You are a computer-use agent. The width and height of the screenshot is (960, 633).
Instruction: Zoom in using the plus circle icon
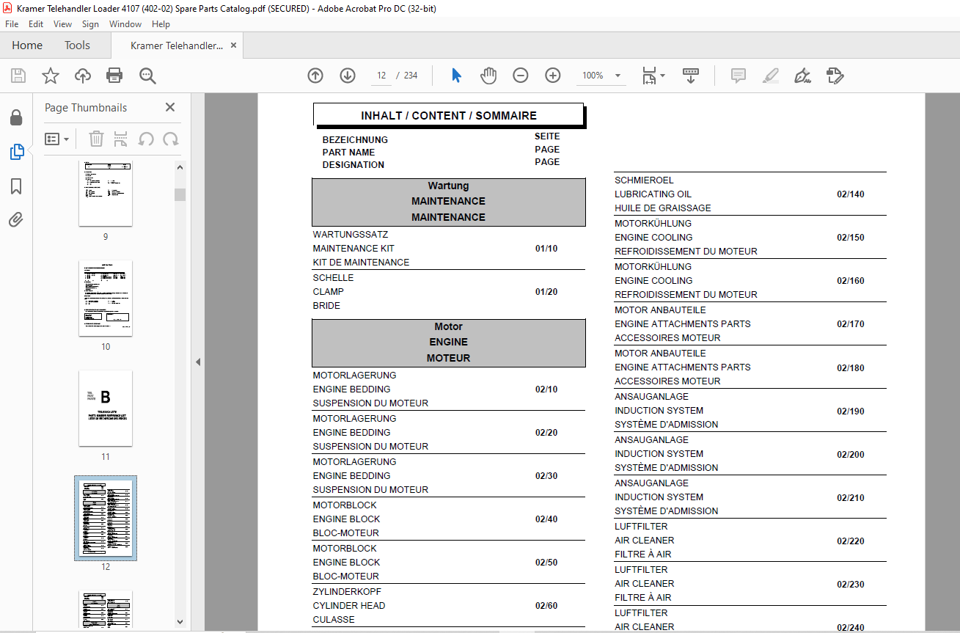(553, 76)
